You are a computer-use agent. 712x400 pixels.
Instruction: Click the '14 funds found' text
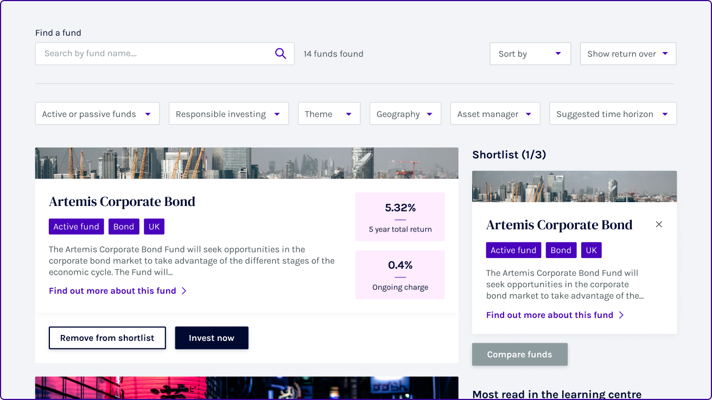click(x=333, y=54)
